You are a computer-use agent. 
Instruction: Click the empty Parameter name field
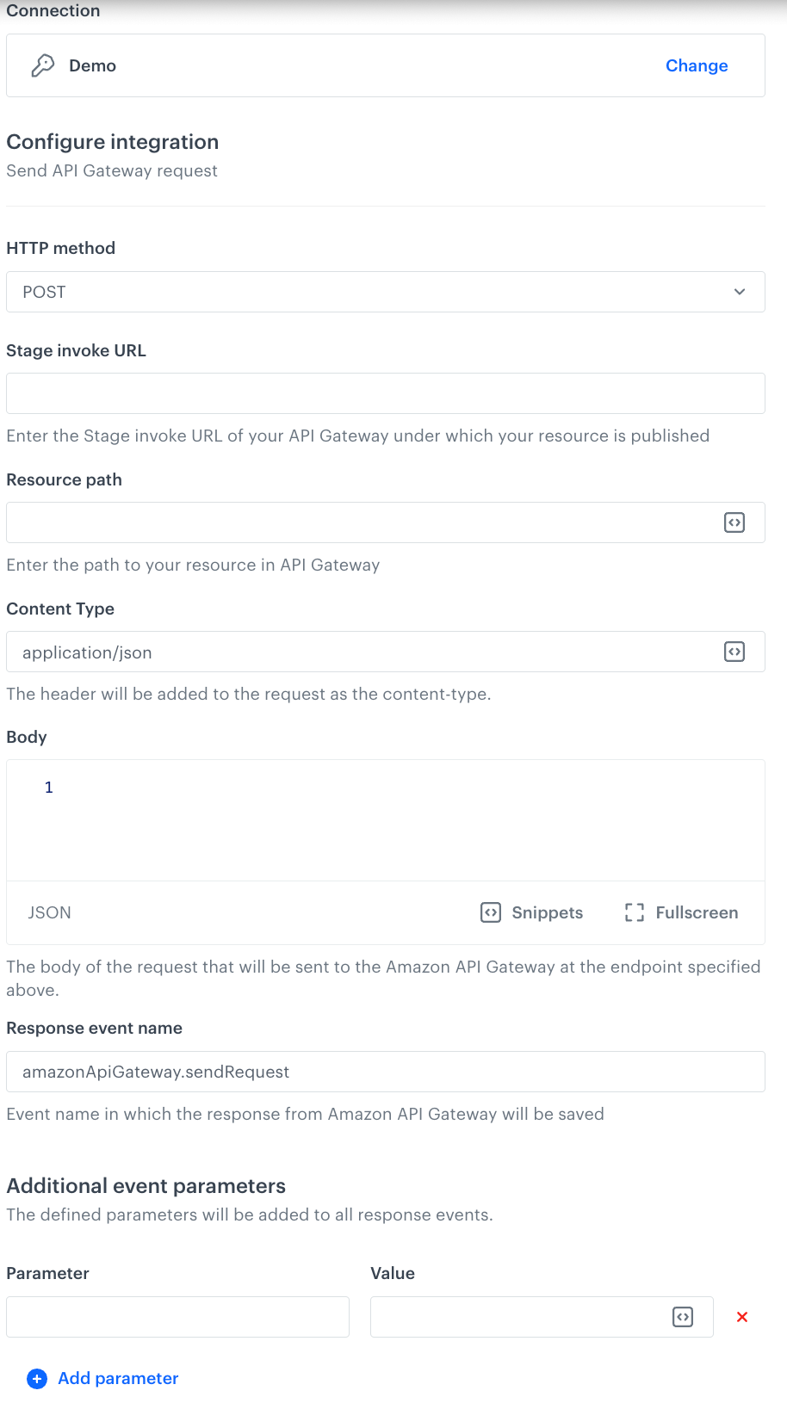click(x=177, y=1316)
